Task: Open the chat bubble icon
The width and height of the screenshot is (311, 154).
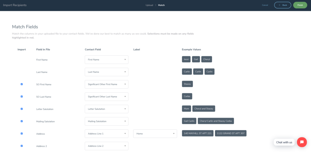Action: point(302,142)
